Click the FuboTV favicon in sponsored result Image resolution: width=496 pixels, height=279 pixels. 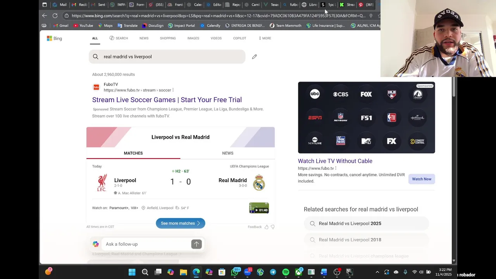pyautogui.click(x=96, y=87)
